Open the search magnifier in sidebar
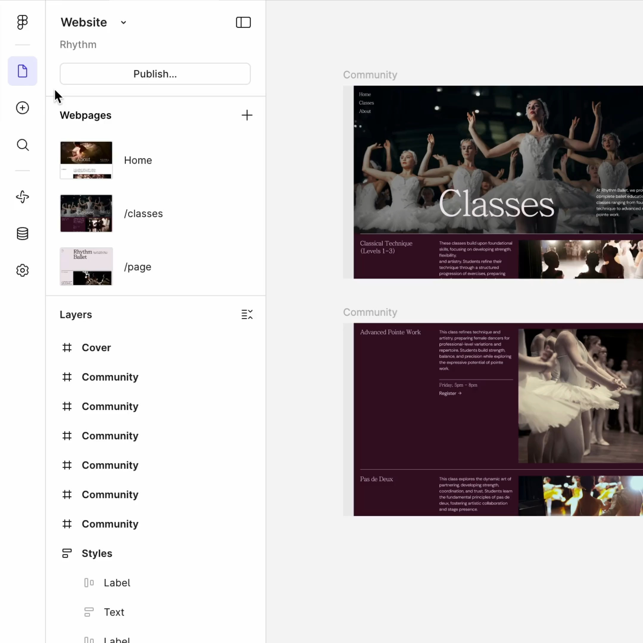This screenshot has width=643, height=643. point(22,145)
